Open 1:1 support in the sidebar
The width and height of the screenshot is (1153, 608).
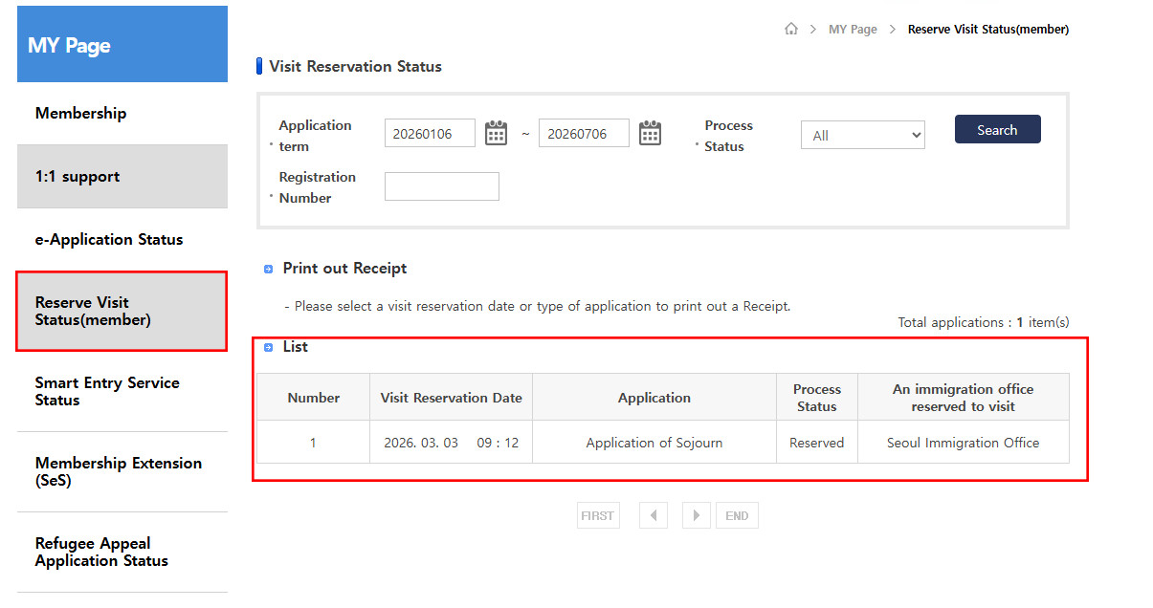click(78, 176)
